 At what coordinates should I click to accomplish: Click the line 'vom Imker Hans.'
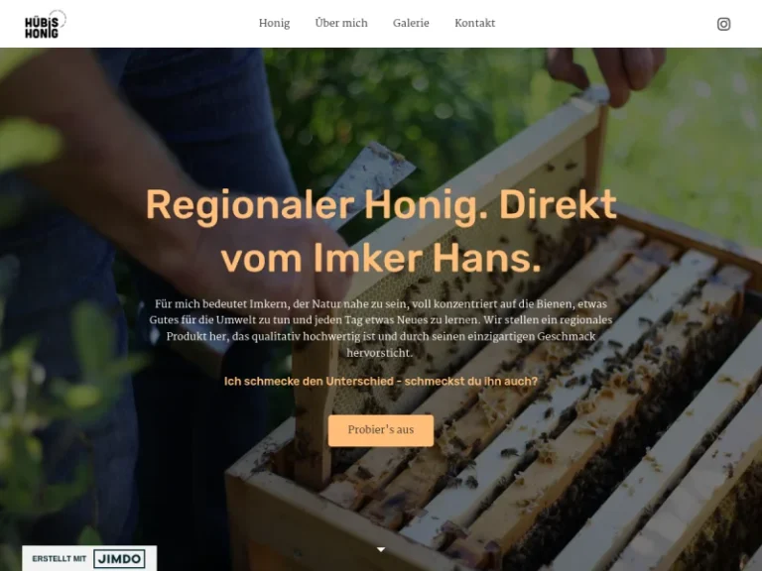[381, 258]
